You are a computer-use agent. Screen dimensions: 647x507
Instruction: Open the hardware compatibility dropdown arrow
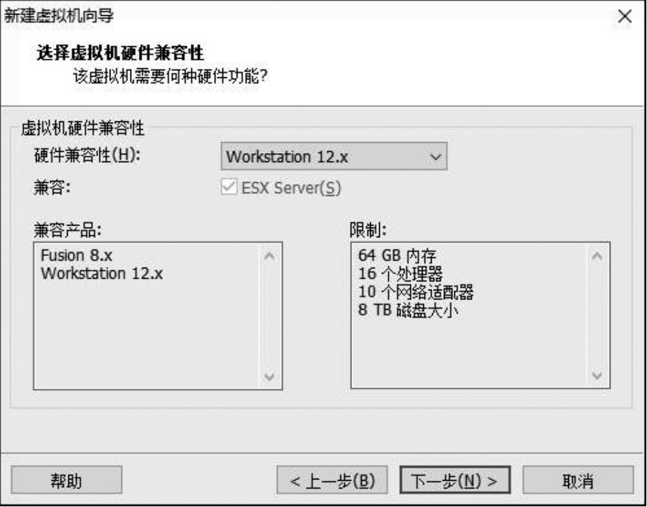click(435, 157)
